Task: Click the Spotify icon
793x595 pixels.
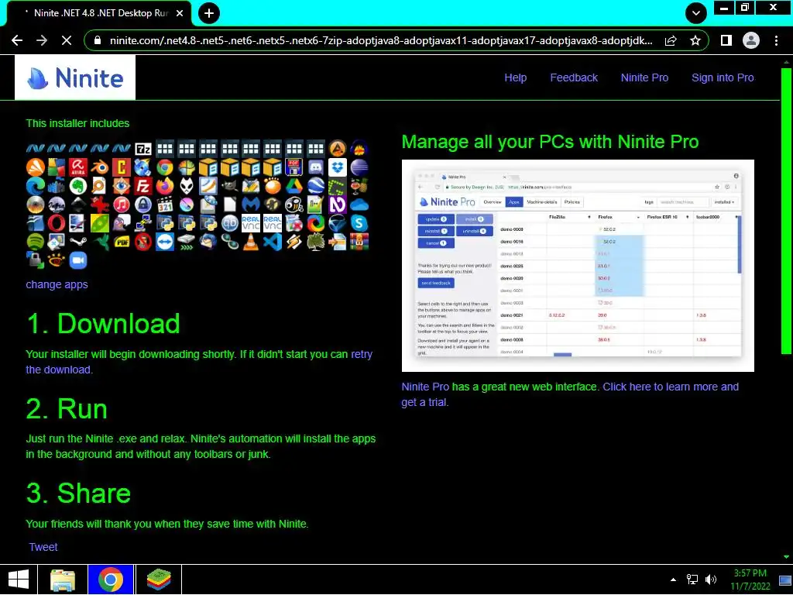Action: [35, 242]
